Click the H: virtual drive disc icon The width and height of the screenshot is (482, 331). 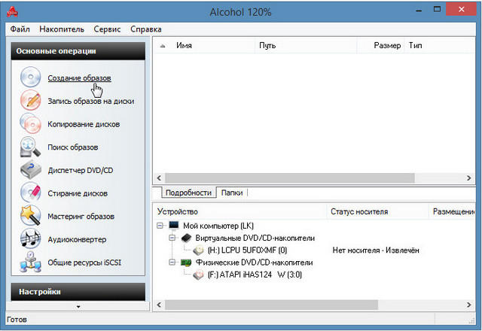coord(198,251)
